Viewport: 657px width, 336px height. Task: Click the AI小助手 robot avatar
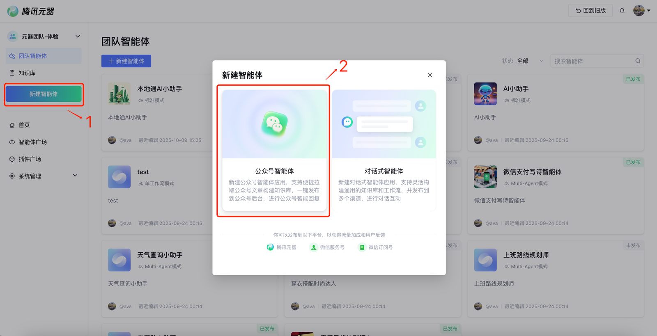pos(485,94)
